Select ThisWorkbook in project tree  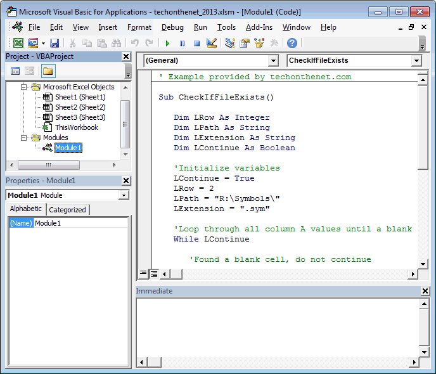tap(76, 127)
